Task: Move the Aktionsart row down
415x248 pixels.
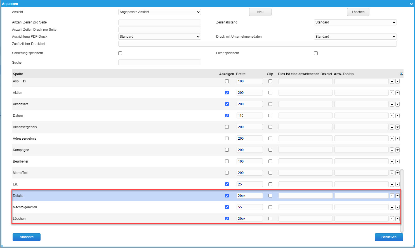Action: coord(397,104)
